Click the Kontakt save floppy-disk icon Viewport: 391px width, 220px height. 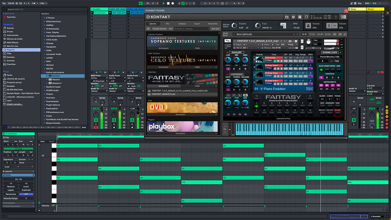[x=286, y=17]
